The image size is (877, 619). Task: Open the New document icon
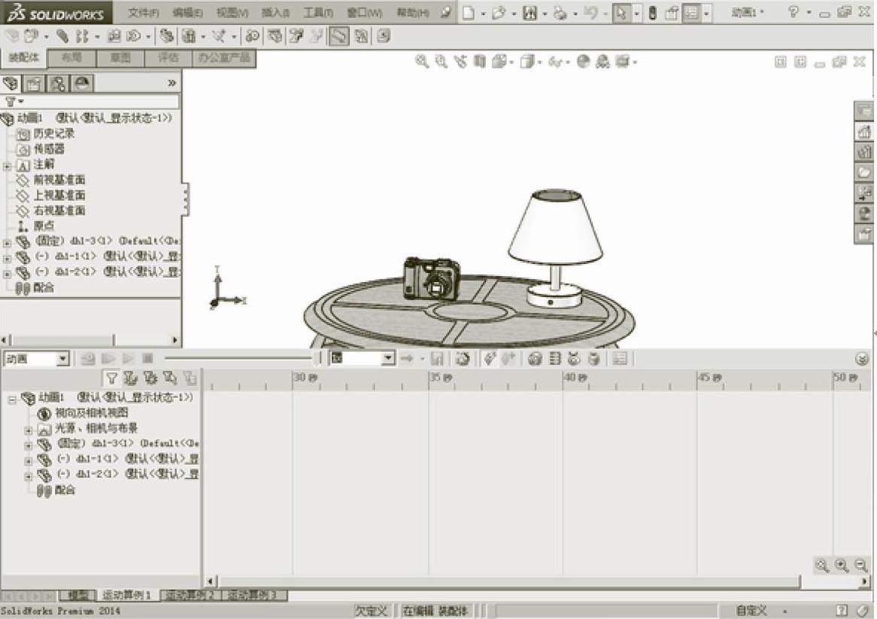[469, 13]
